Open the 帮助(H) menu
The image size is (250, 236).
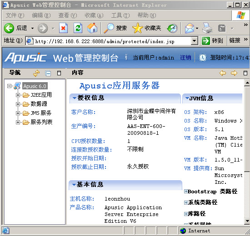(147, 15)
